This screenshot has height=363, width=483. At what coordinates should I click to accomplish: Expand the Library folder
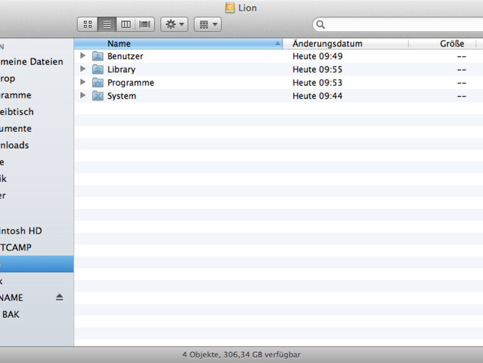pos(83,69)
